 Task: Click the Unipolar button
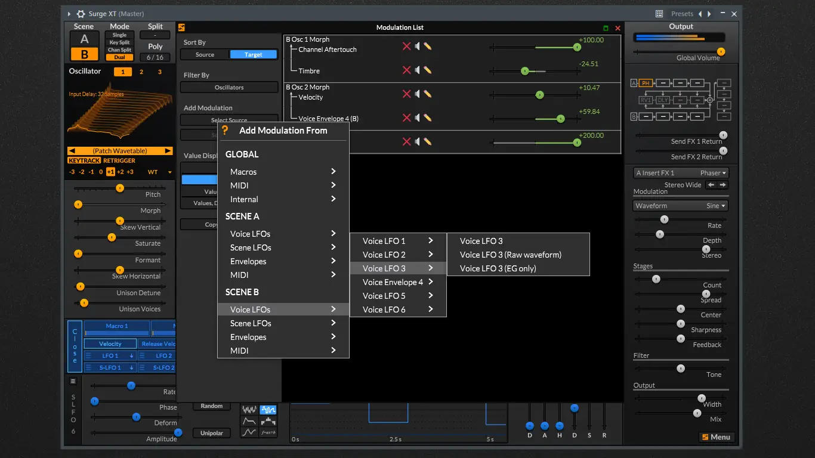pyautogui.click(x=212, y=434)
